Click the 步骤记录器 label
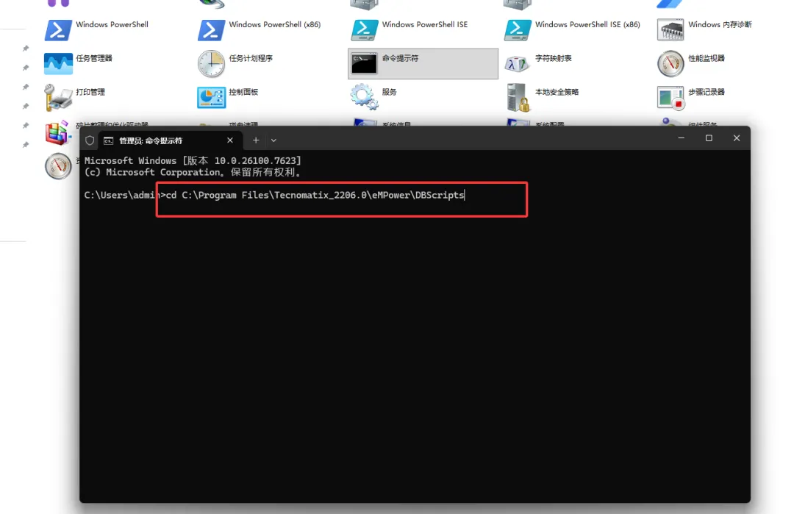Screen dimensions: 794x514 point(707,92)
